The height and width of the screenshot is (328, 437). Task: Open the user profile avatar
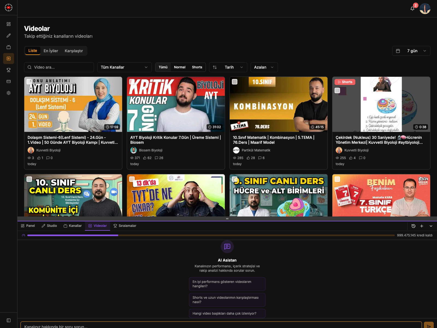pos(425,8)
